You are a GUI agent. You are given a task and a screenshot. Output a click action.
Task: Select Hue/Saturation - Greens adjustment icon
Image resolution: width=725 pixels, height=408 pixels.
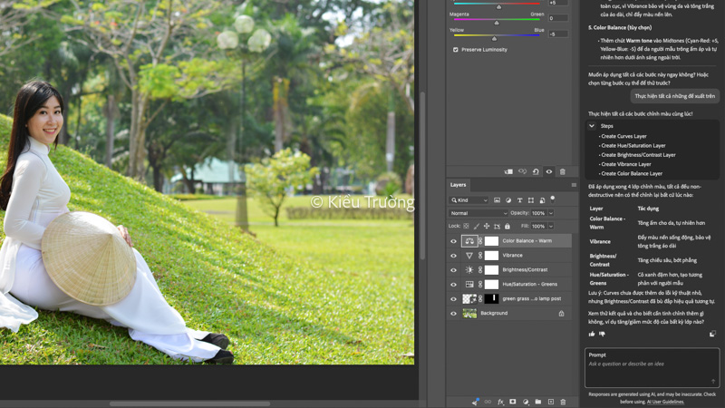(469, 284)
